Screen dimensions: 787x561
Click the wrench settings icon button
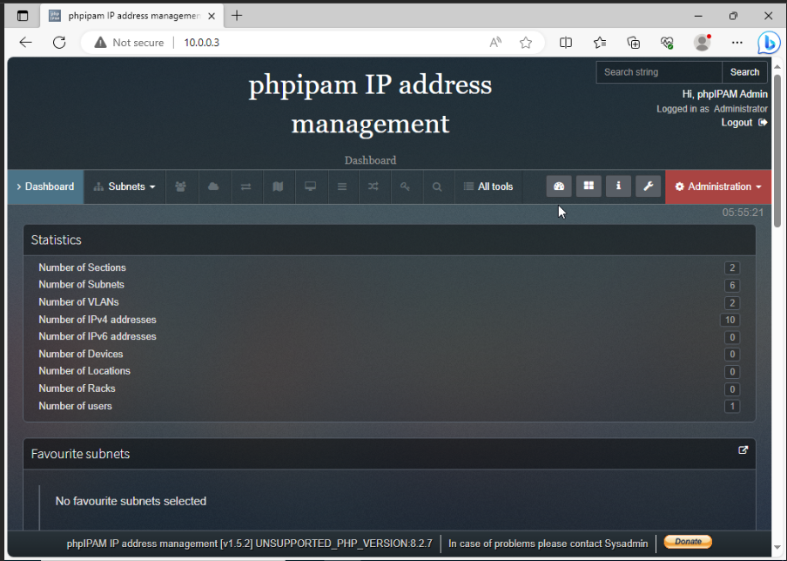click(648, 186)
